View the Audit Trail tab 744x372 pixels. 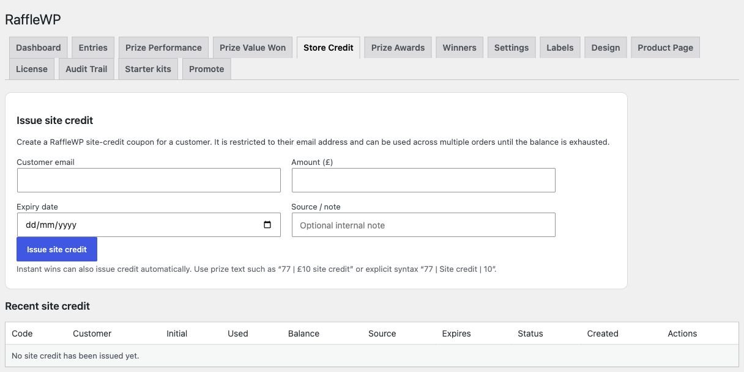(x=86, y=69)
